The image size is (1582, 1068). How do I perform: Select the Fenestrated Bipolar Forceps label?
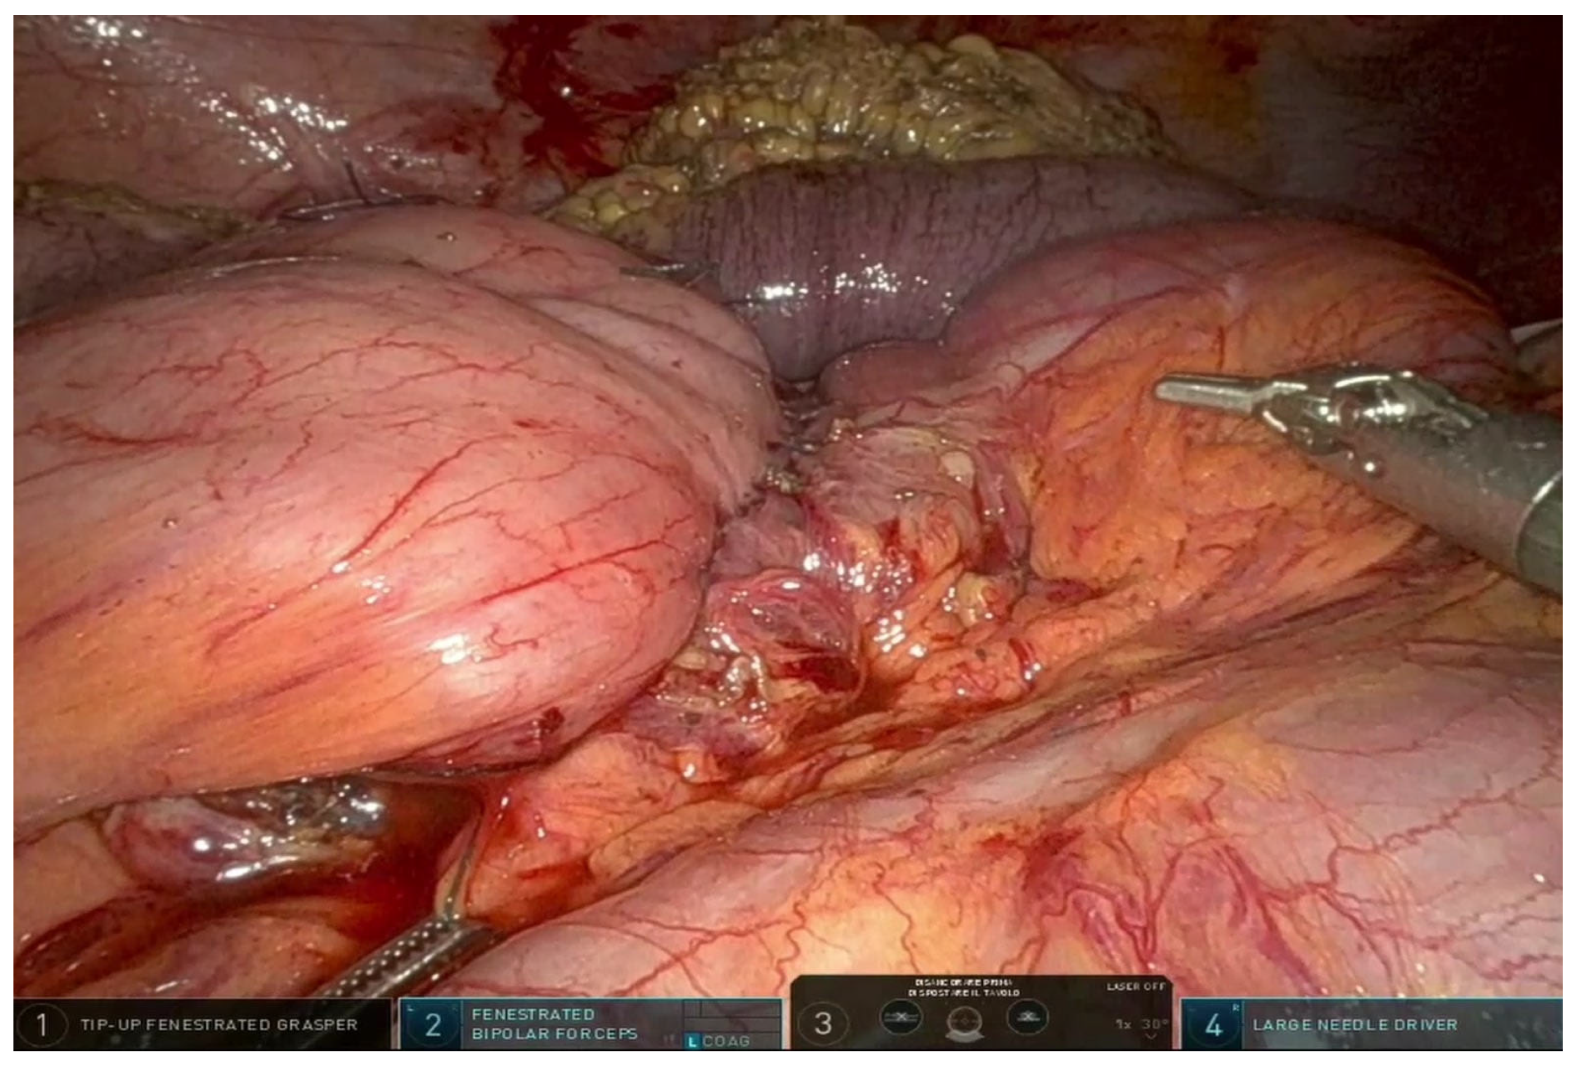click(554, 1024)
